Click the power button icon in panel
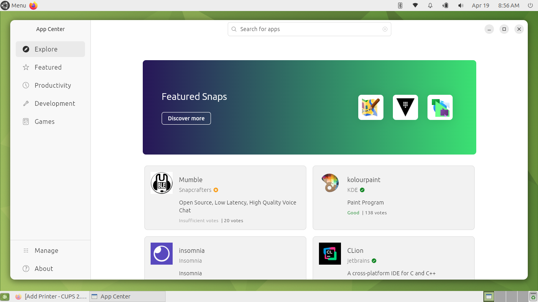Screen dimensions: 538x302 click(530, 6)
